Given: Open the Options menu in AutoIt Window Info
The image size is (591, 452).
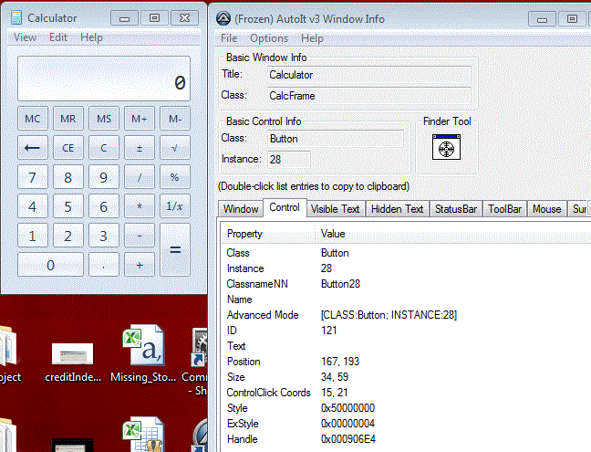Looking at the screenshot, I should tap(269, 38).
